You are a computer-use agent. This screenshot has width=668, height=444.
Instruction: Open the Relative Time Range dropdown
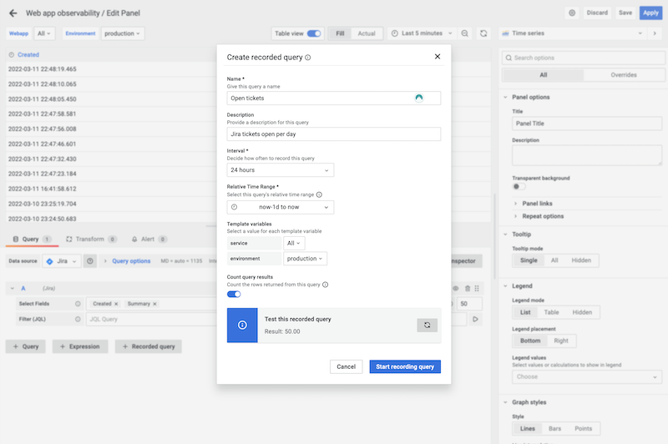[x=281, y=207]
